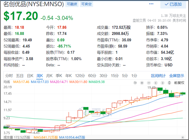Click the 总股本 value 3.16亿
189x140 pixels.
click(x=167, y=59)
